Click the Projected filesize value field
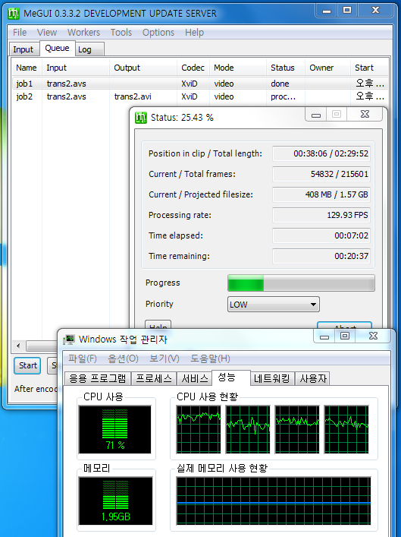Screen dimensions: 401x537 click(321, 194)
